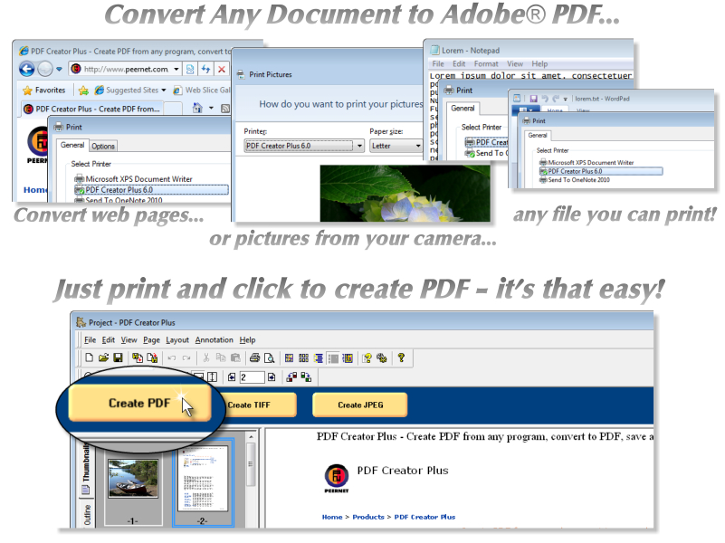The height and width of the screenshot is (543, 725).
Task: Click the Home icon in Internet Explorer toolbar
Action: pyautogui.click(x=197, y=108)
